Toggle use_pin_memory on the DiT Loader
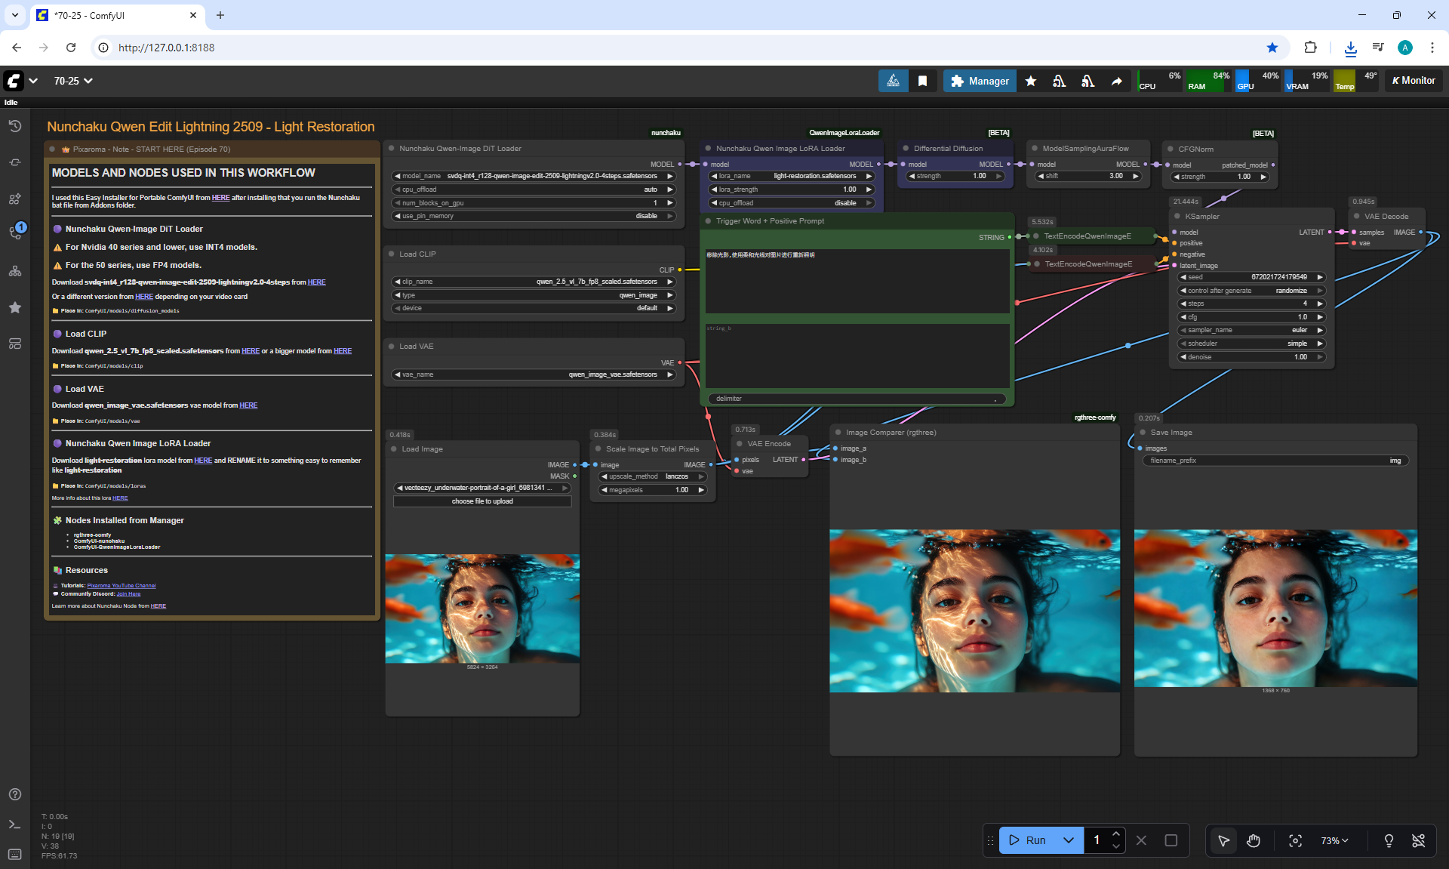The width and height of the screenshot is (1449, 869). (x=533, y=216)
